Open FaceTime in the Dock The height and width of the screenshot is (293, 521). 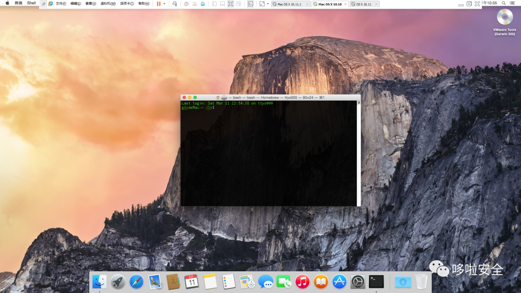(x=284, y=282)
